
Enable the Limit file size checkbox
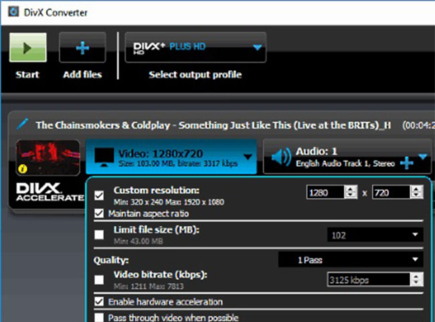(99, 234)
